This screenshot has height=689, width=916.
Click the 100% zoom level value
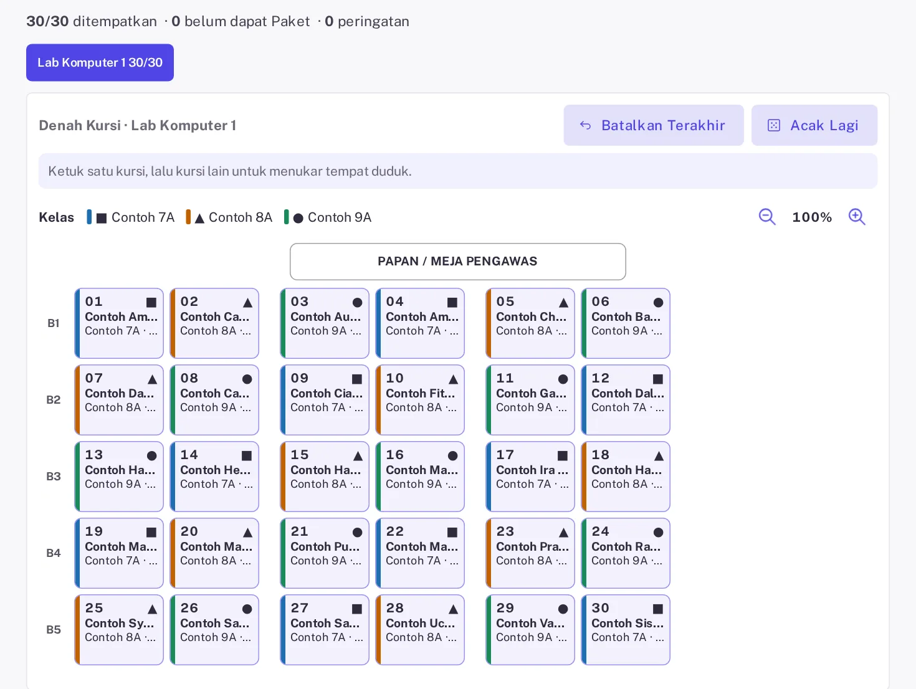812,217
